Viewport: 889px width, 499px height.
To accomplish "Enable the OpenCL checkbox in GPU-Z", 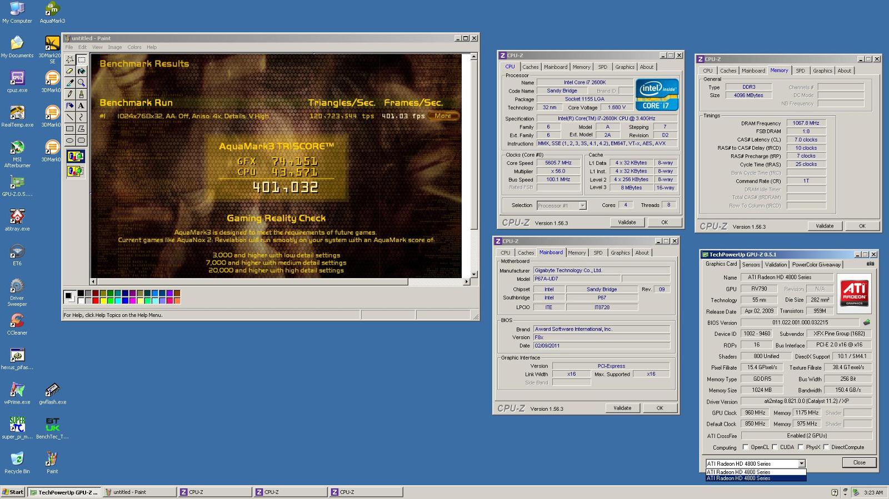I will (746, 447).
